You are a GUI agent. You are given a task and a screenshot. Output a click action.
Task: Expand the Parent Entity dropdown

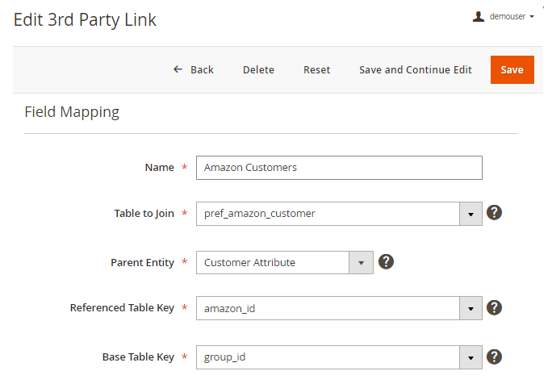(361, 262)
